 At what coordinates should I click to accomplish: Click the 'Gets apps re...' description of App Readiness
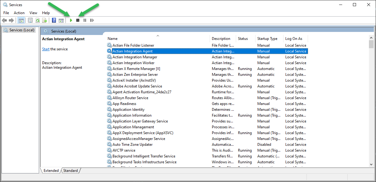click(223, 104)
